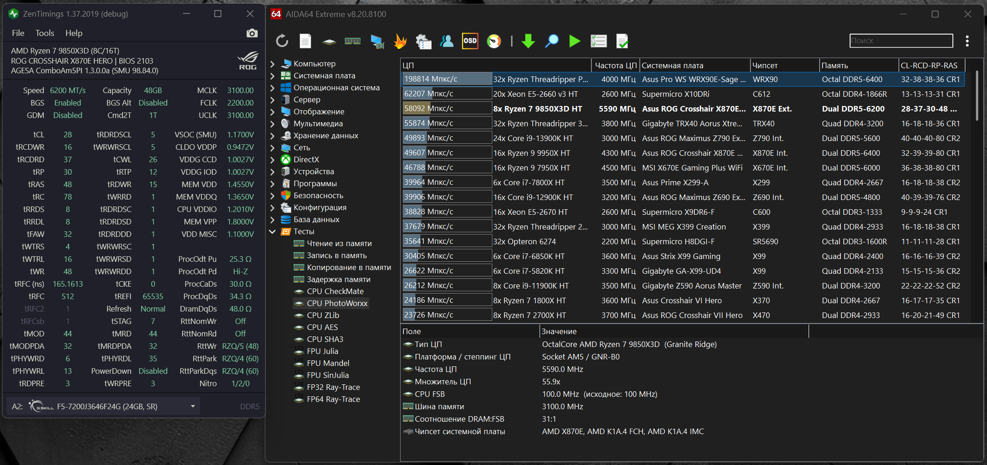Image resolution: width=987 pixels, height=465 pixels.
Task: Select the FP32 Ray-Trace test
Action: [333, 387]
